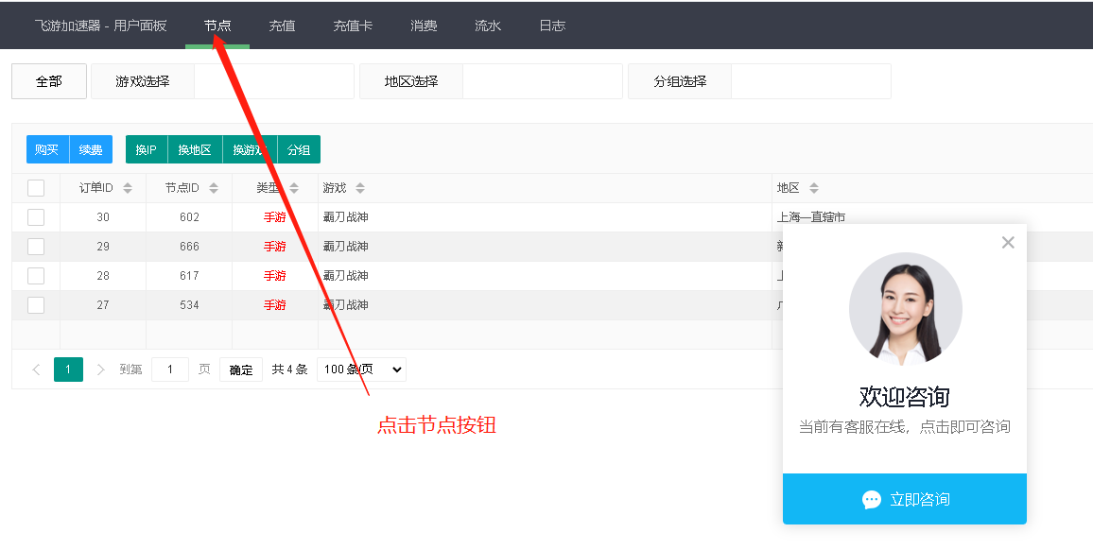This screenshot has width=1093, height=550.
Task: Go to the 消费 tab
Action: click(x=424, y=26)
